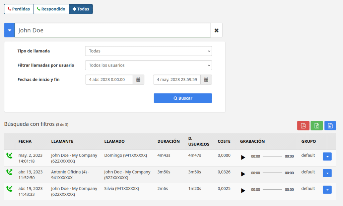
Task: Click the answered call icon on the first row
Action: 9,156
